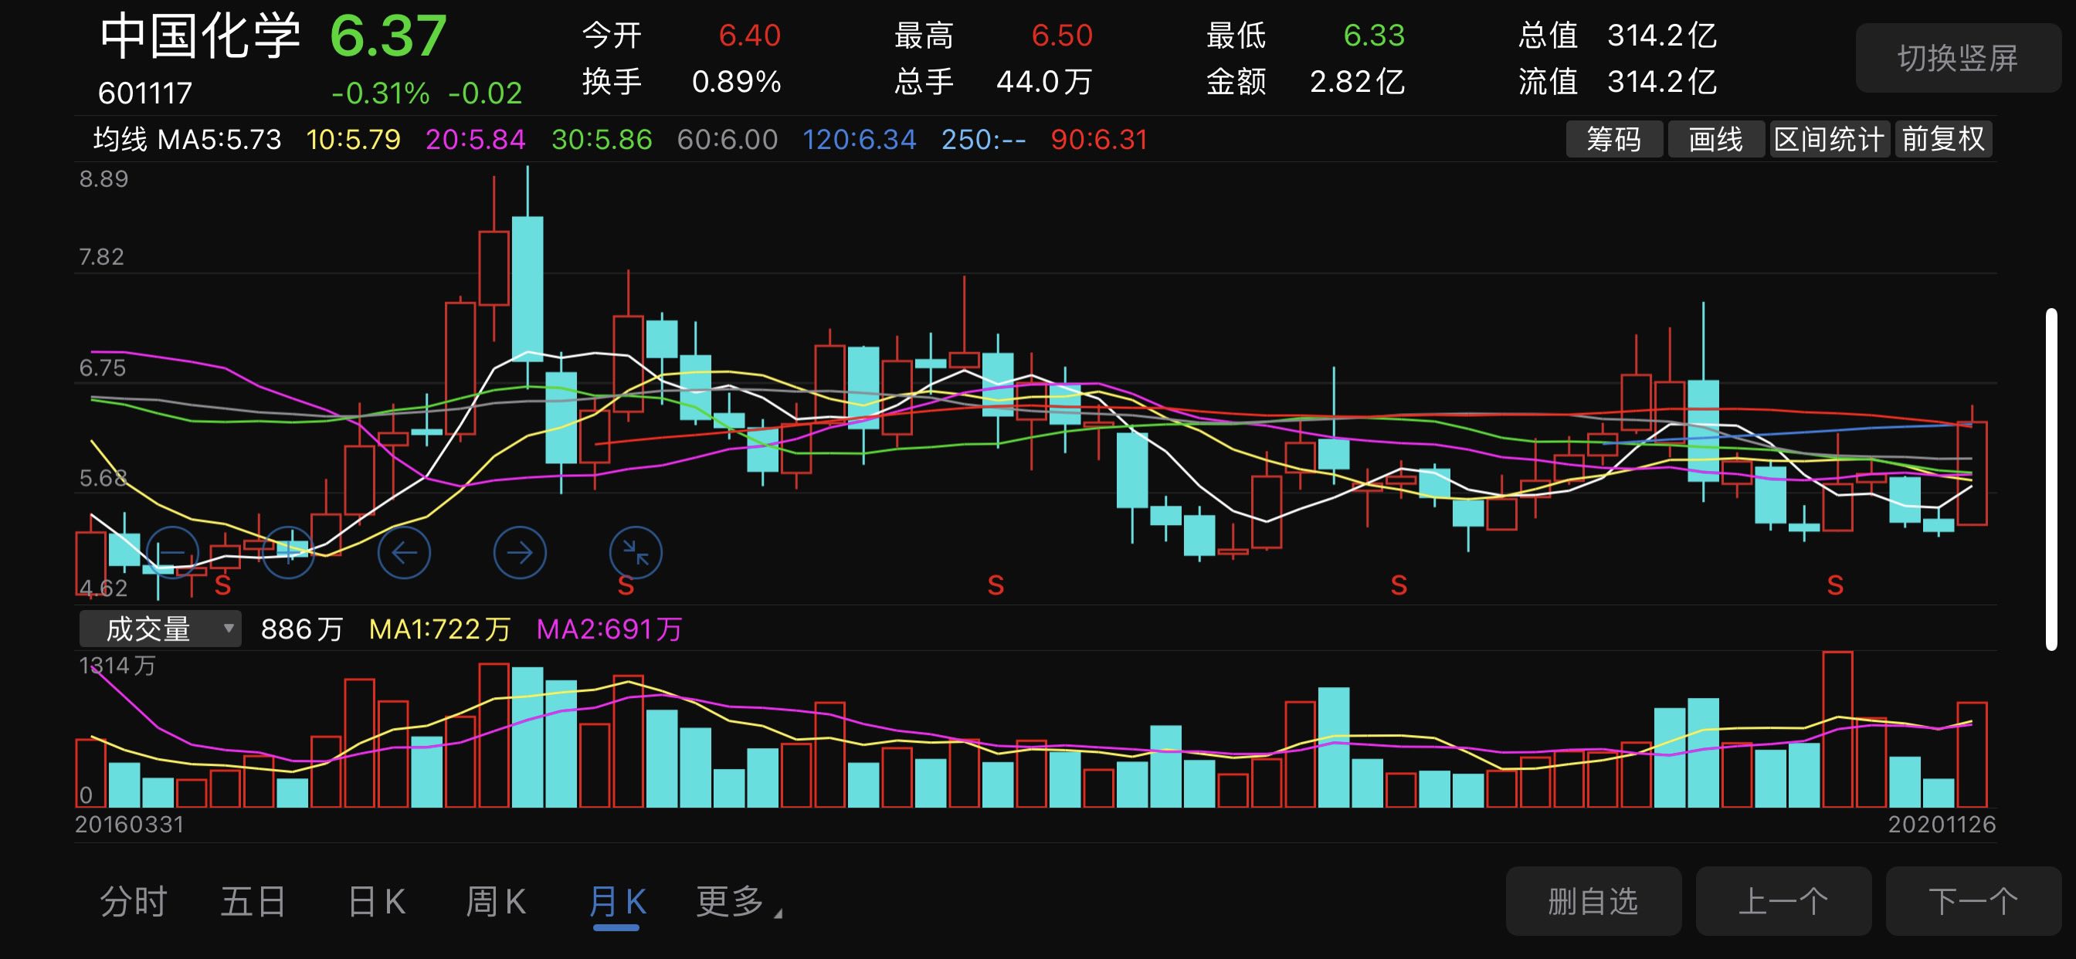The height and width of the screenshot is (959, 2076).
Task: Tap the stock name 中国化学
Action: (200, 36)
